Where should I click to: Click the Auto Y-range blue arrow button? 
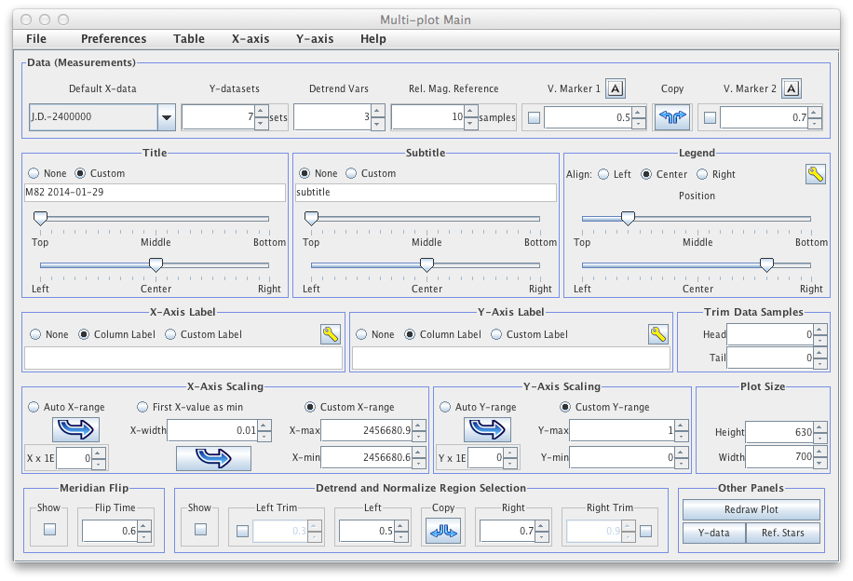(487, 429)
